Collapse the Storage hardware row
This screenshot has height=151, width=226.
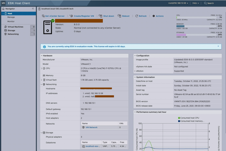(41, 133)
